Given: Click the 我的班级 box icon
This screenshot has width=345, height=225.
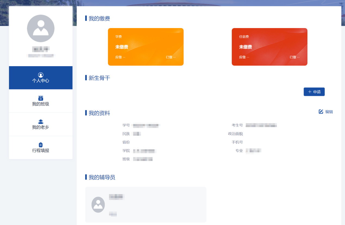Looking at the screenshot, I should (x=41, y=98).
